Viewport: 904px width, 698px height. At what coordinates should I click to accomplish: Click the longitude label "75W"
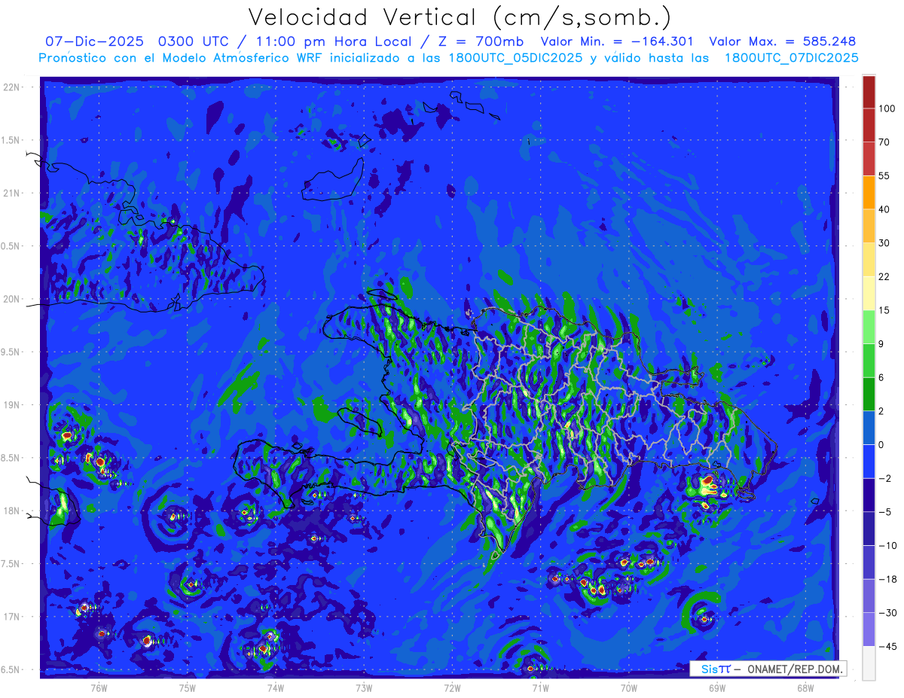pos(188,688)
